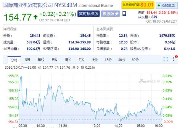Click the 极速版 fast version button
This screenshot has width=178, height=128.
[x=110, y=14]
